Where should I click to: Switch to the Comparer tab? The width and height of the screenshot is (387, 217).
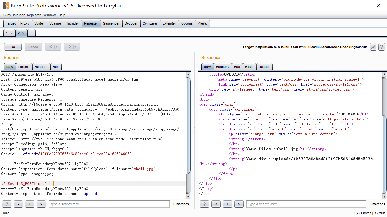150,23
